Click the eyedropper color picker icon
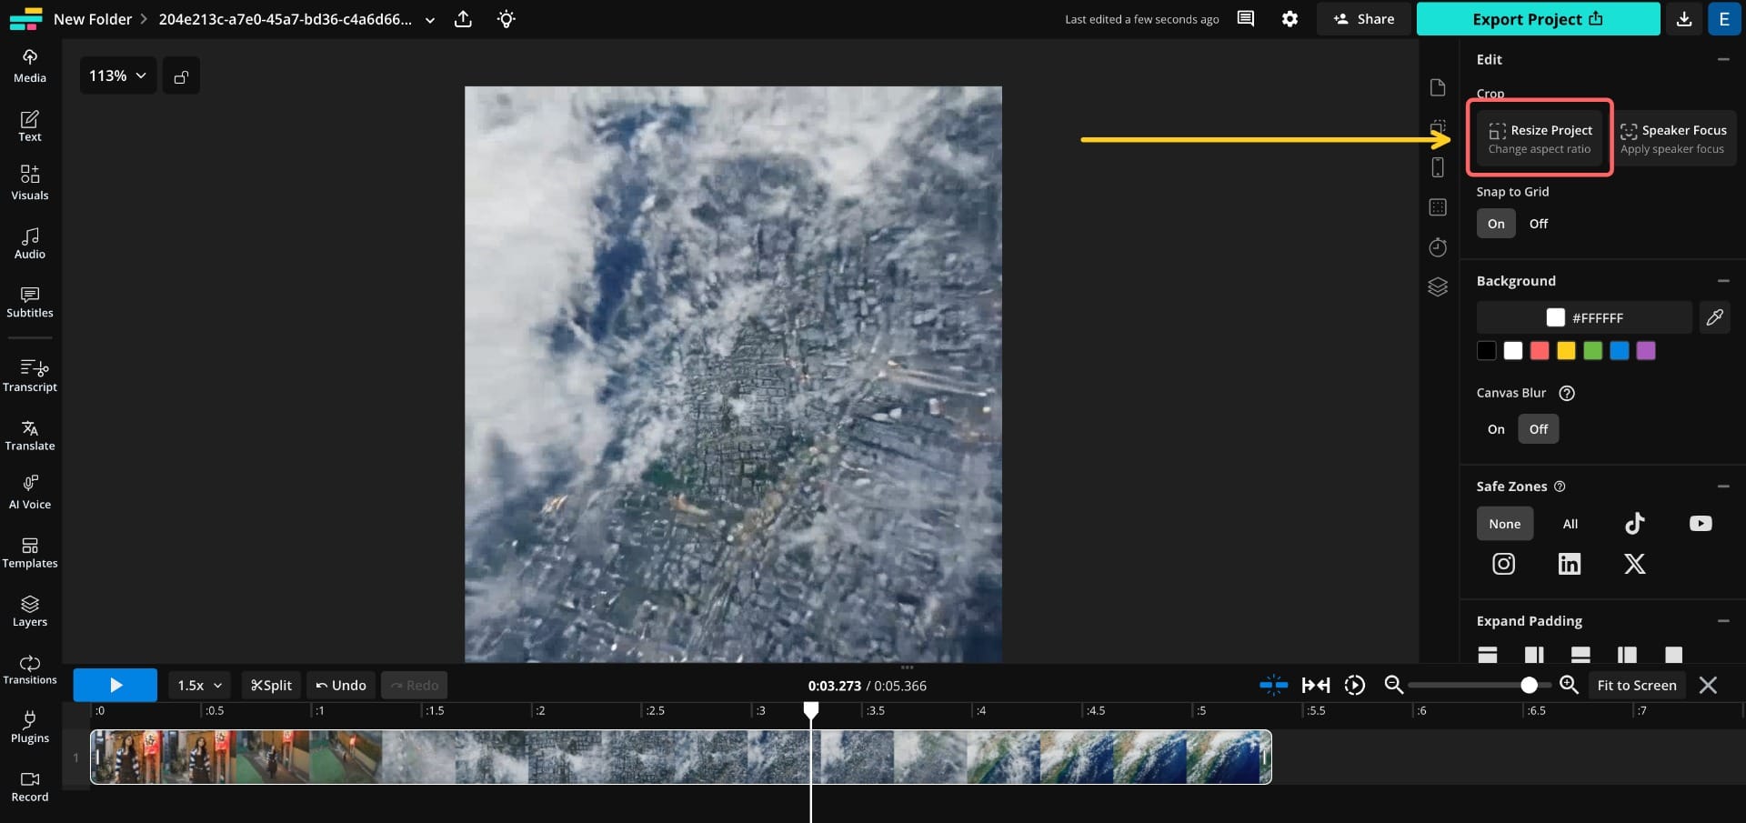 (x=1714, y=317)
